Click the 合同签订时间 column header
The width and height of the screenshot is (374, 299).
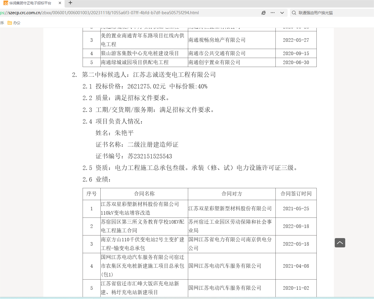point(296,194)
